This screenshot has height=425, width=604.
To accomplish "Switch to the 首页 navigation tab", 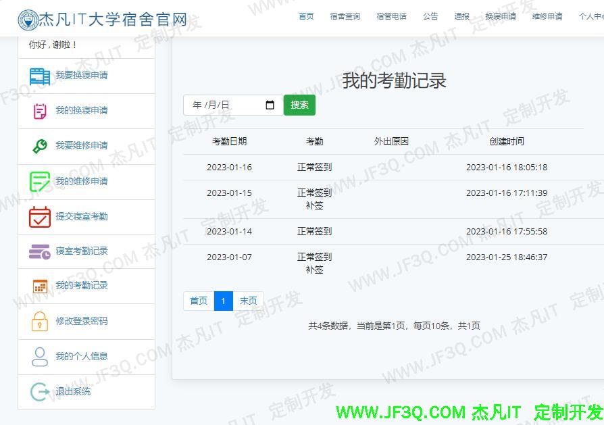I will click(305, 16).
